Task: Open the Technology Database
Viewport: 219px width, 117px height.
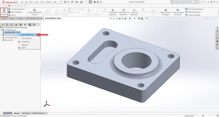Action: click(194, 9)
